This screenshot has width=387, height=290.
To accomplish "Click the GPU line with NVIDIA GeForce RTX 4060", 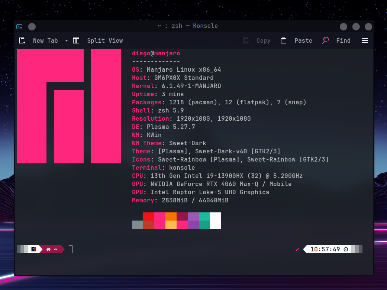I will (212, 183).
